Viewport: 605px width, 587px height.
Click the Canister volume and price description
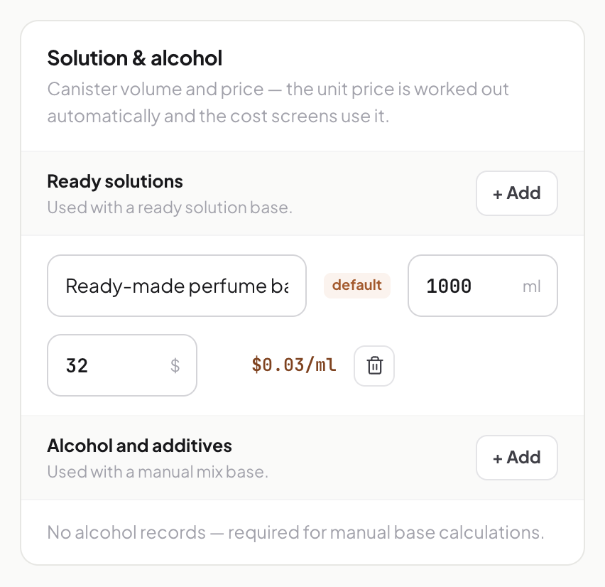click(278, 102)
